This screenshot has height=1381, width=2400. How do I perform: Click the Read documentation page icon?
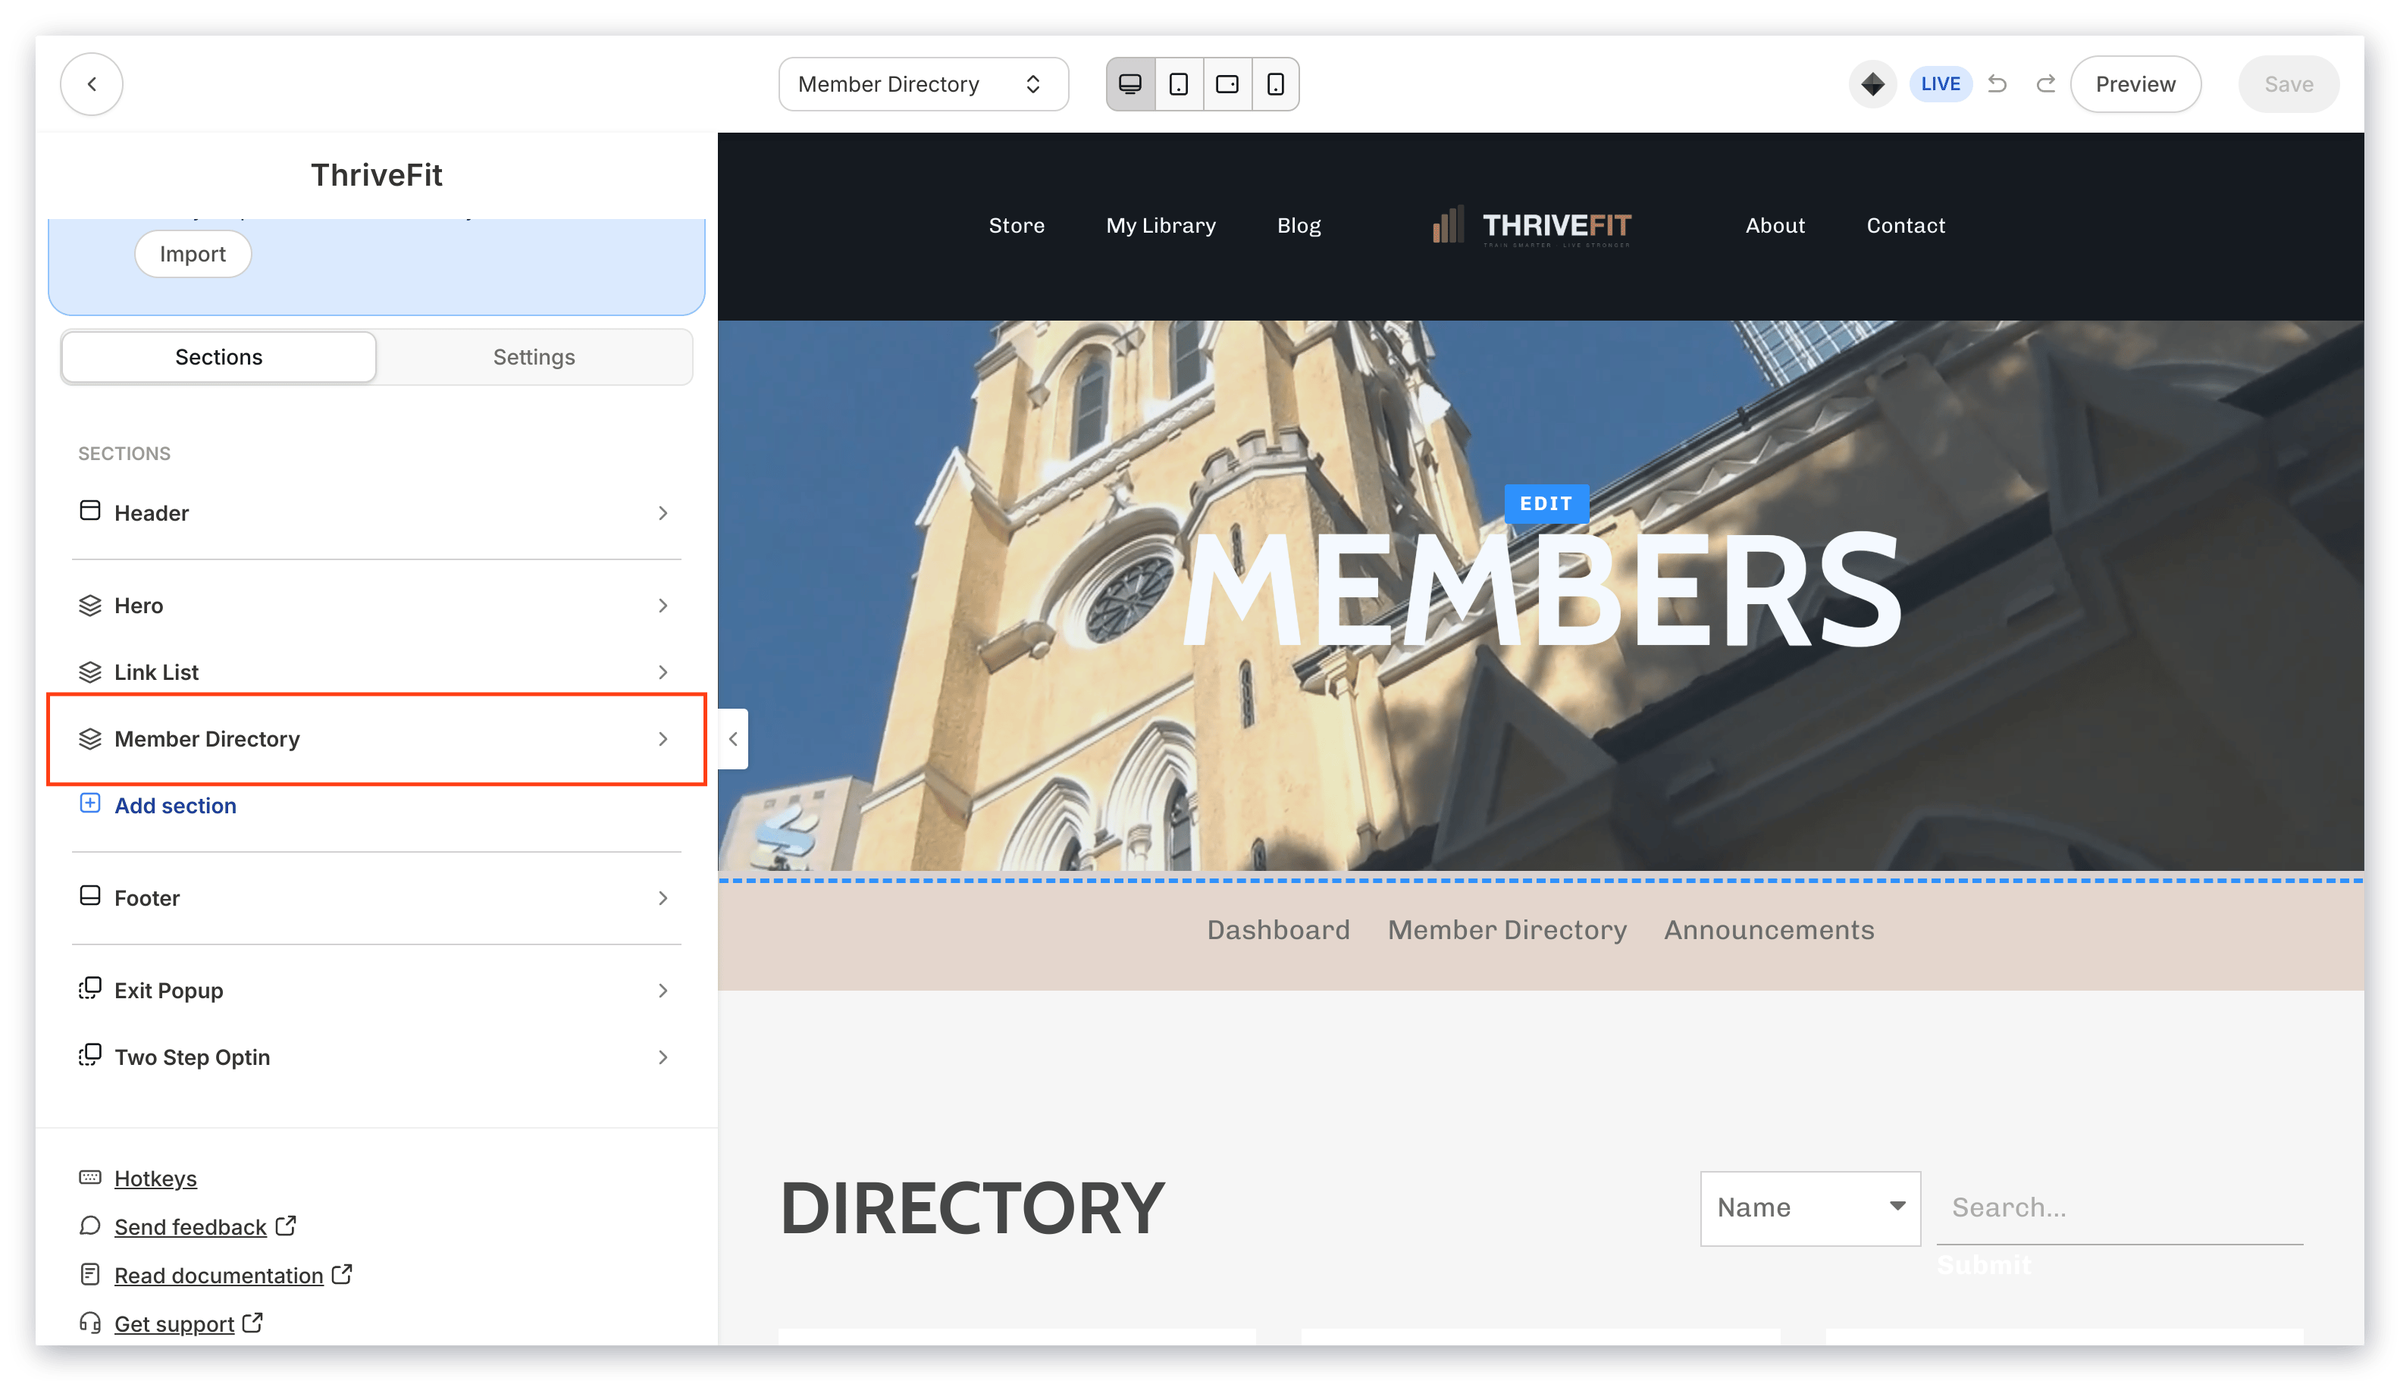point(90,1274)
